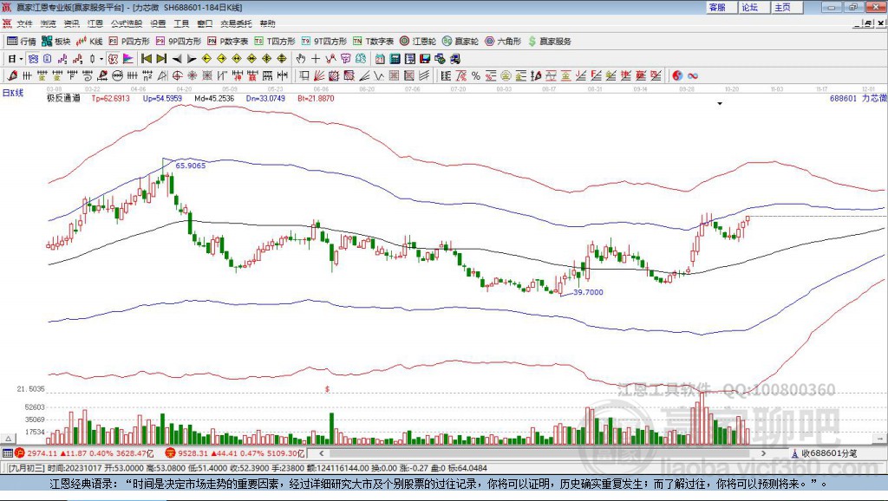Open the 设置 menu
888x501 pixels.
point(158,23)
